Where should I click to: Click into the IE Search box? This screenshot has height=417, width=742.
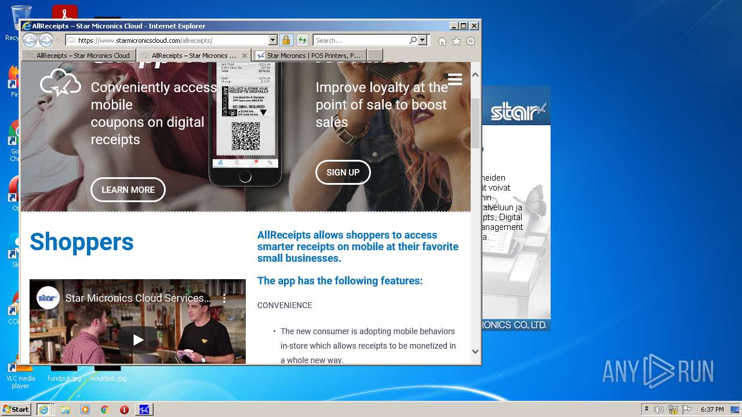pos(361,41)
